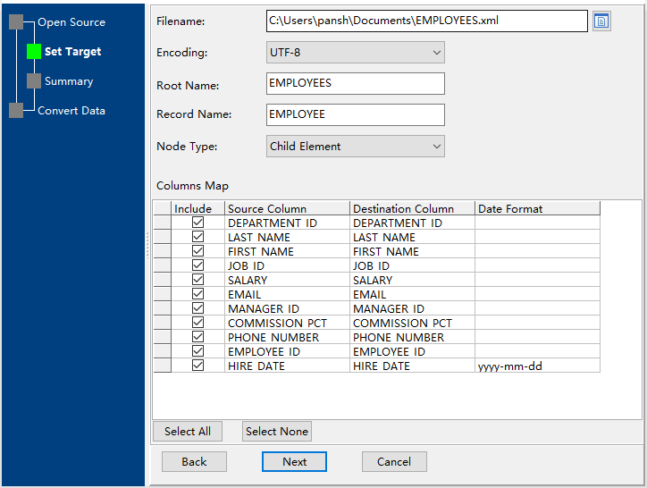
Task: Click the Summary step square icon
Action: point(34,81)
